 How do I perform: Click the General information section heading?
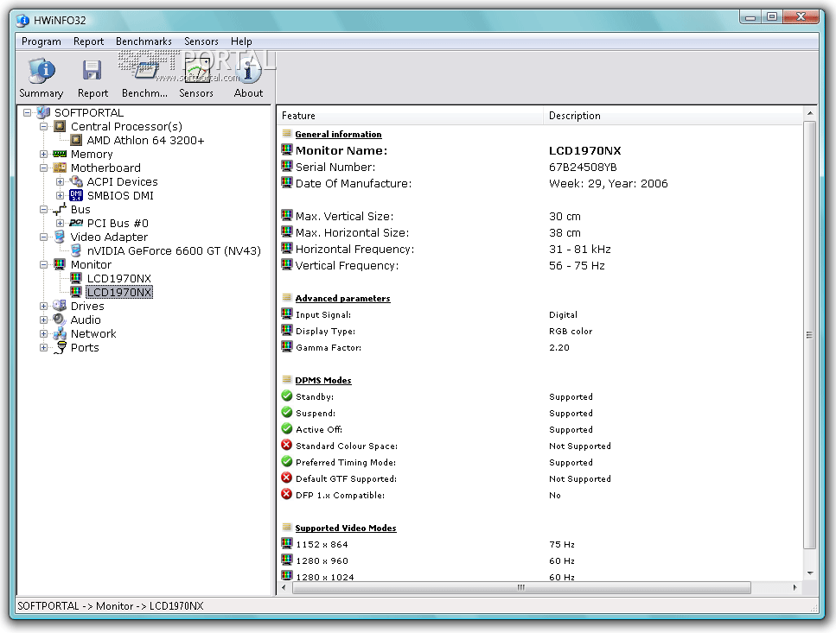(338, 134)
